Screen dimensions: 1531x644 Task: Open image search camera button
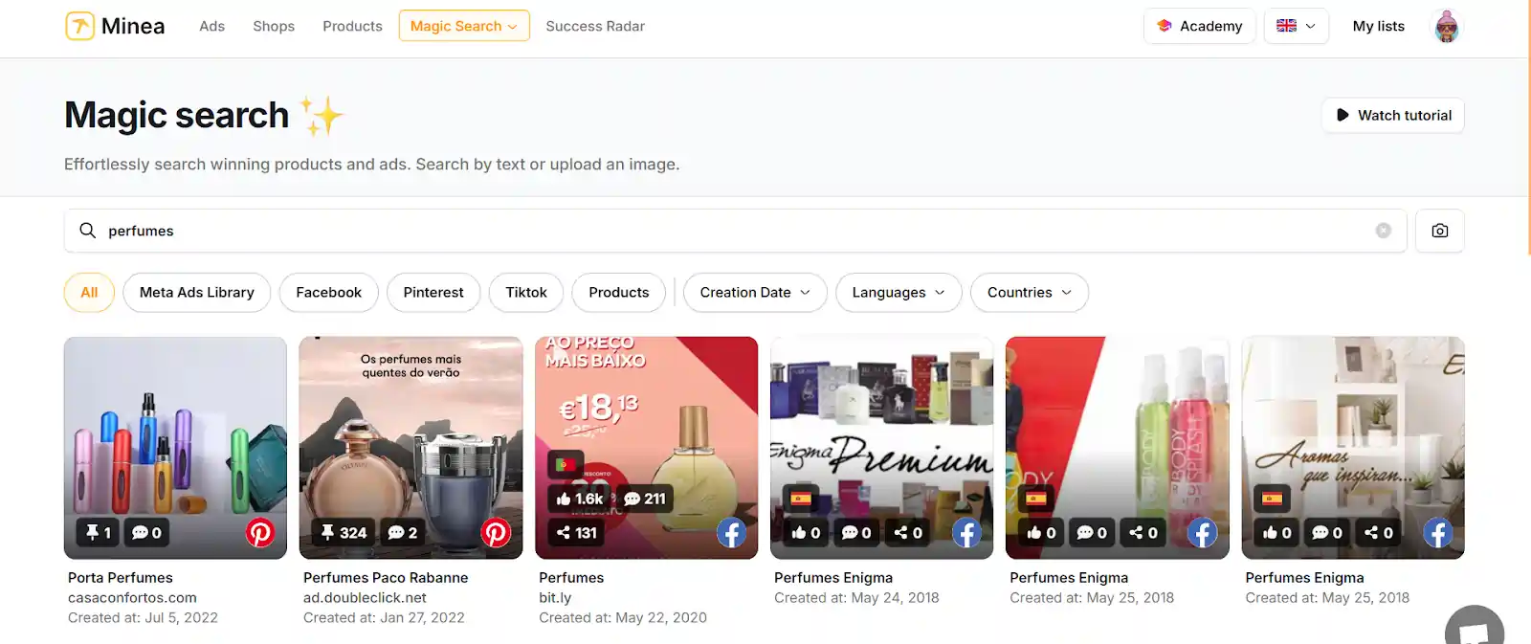(x=1439, y=231)
